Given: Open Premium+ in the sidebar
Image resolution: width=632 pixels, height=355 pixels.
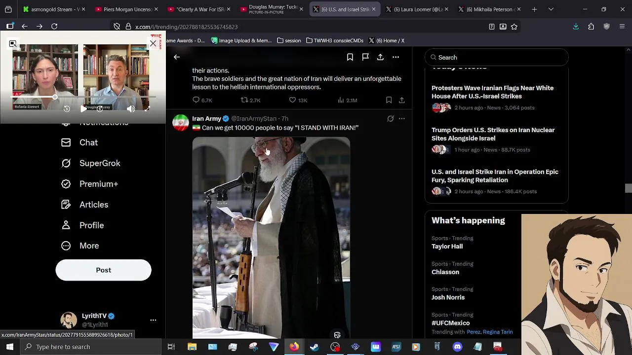Looking at the screenshot, I should coord(90,184).
